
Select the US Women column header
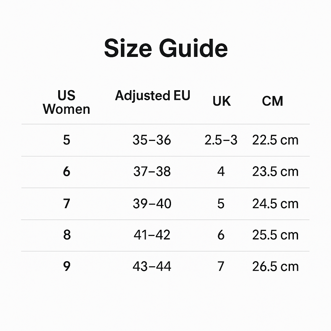66,102
